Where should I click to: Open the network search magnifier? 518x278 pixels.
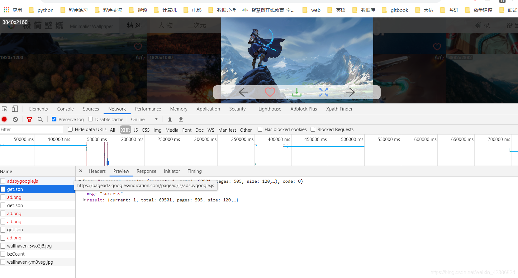click(x=40, y=119)
